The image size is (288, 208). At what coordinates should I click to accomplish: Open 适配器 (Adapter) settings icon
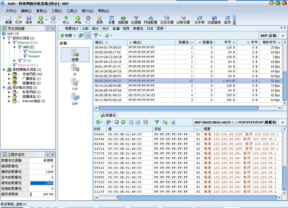click(123, 20)
